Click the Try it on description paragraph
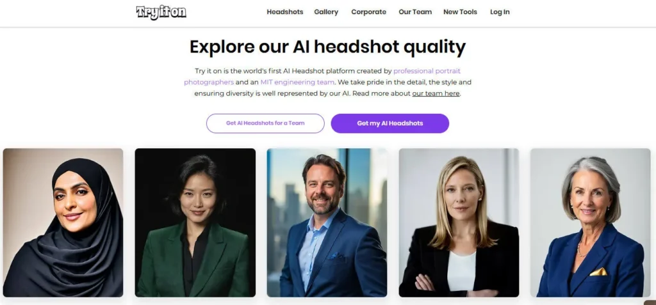This screenshot has height=305, width=656. pyautogui.click(x=327, y=82)
